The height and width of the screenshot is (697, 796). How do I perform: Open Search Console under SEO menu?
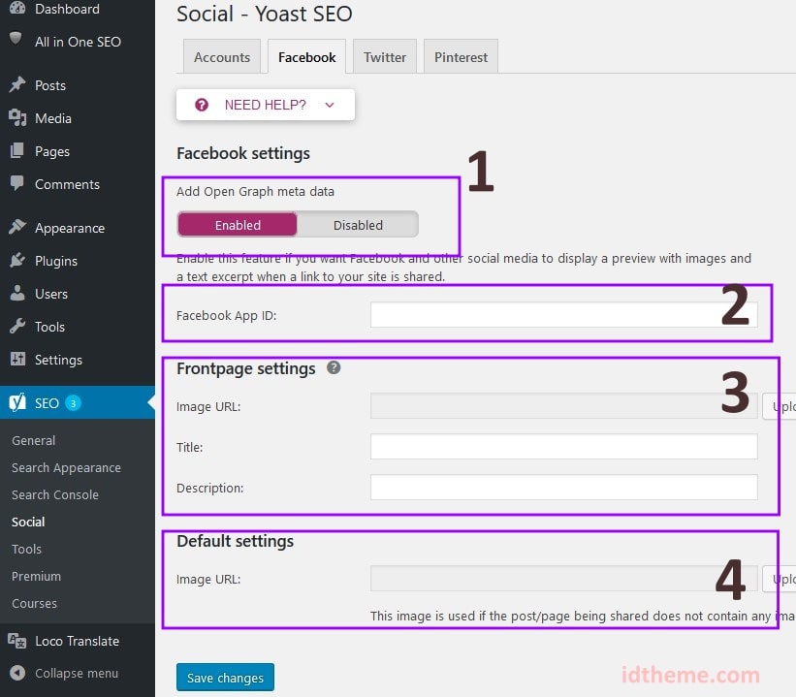[x=54, y=494]
